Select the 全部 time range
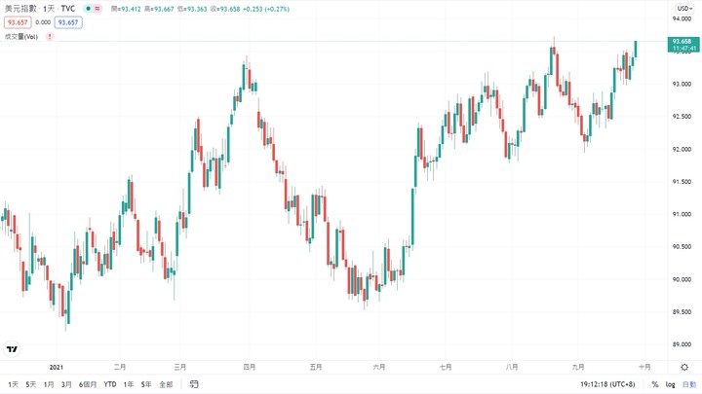Viewport: 702px width, 394px height. click(166, 384)
